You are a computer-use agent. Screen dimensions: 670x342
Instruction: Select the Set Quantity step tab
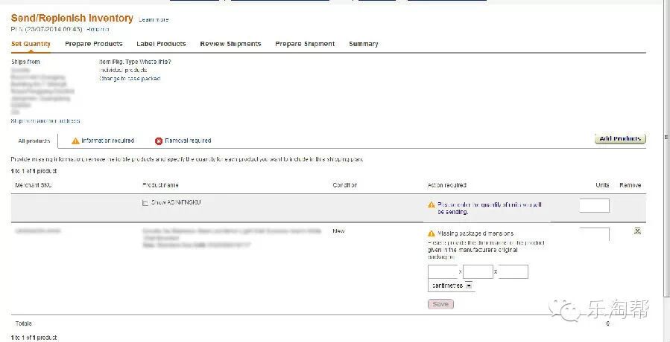click(31, 44)
